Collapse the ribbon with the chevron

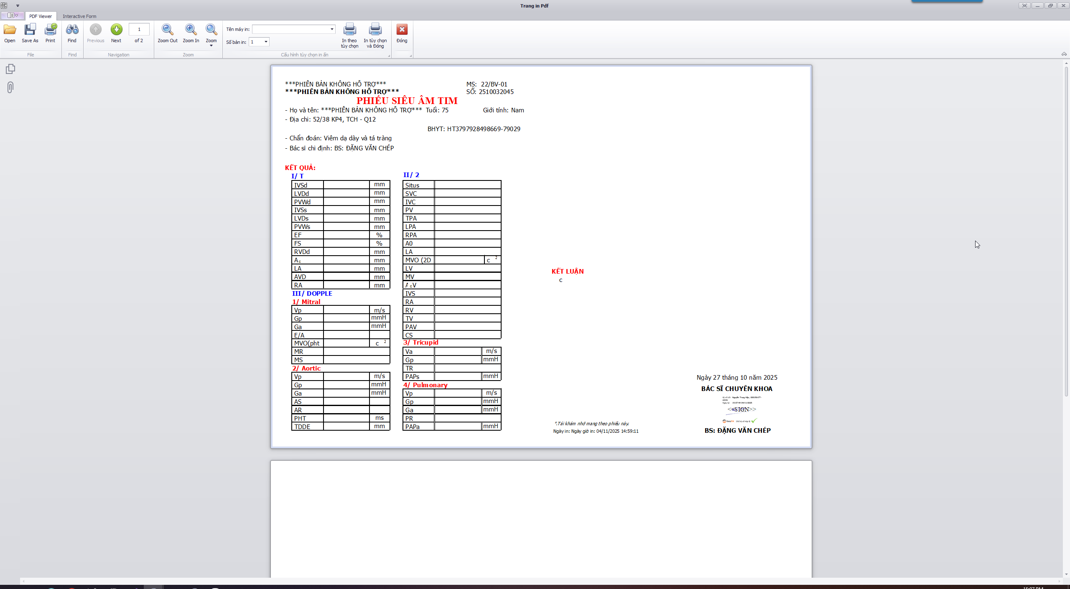pos(1064,54)
